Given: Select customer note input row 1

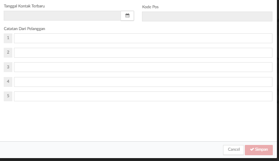Looking at the screenshot, I should 143,38.
